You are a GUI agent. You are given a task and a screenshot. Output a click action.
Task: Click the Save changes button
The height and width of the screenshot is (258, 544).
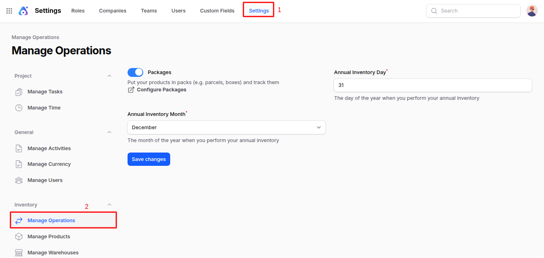coord(149,159)
